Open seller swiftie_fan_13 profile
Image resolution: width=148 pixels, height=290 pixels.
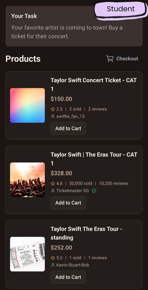pos(71,116)
